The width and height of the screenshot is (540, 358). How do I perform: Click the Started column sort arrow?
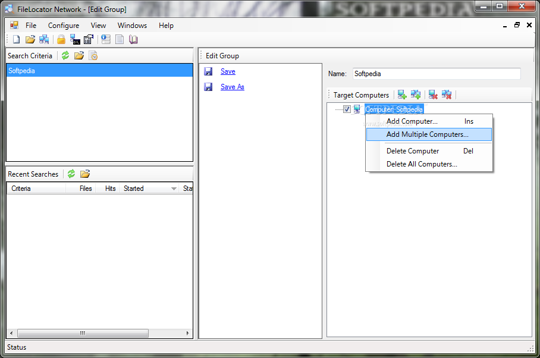[x=174, y=189]
